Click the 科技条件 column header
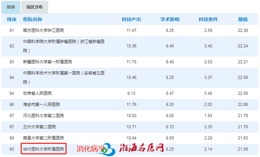Image resolution: width=260 pixels, height=157 pixels. pos(208,19)
